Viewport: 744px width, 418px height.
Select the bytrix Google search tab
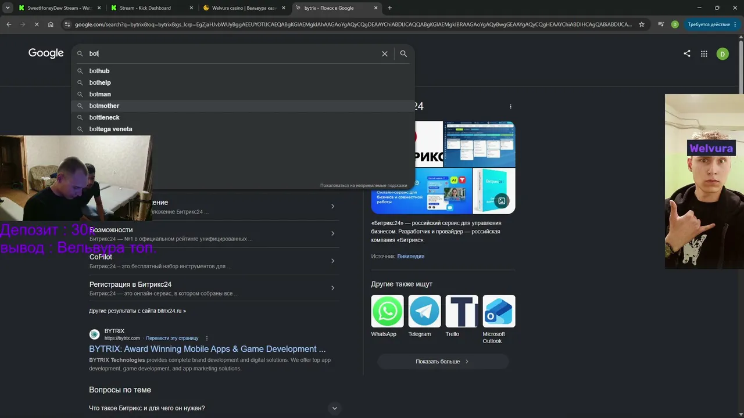[x=337, y=8]
